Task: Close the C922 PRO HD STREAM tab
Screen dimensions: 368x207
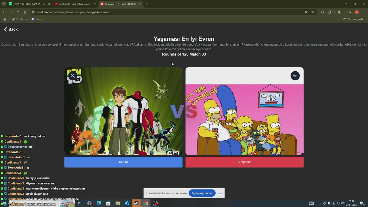Action: click(49, 4)
